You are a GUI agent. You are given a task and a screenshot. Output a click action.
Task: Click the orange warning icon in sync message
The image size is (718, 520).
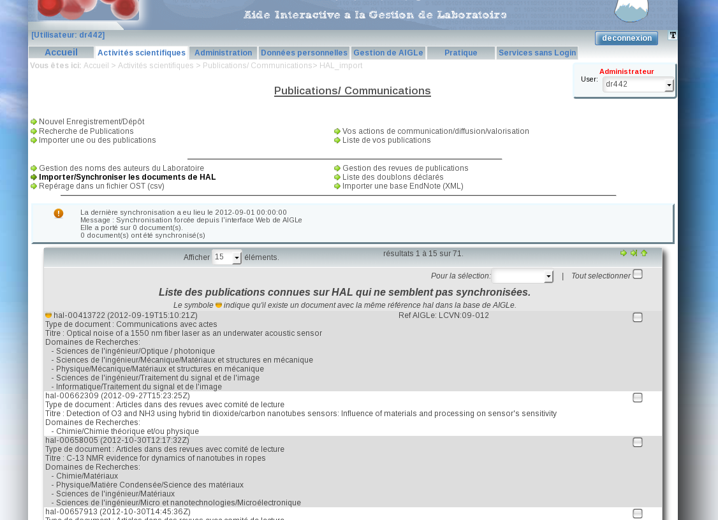pyautogui.click(x=59, y=213)
